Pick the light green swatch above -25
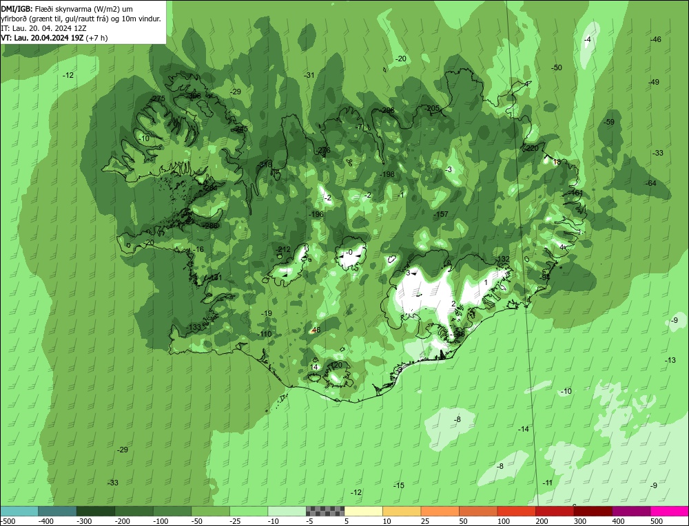The width and height of the screenshot is (689, 526). click(x=249, y=511)
